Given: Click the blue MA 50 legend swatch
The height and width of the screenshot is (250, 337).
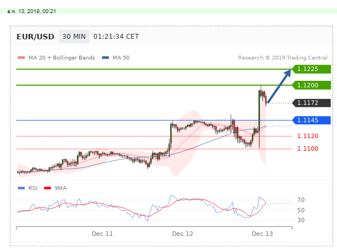Looking at the screenshot, I should click(105, 57).
